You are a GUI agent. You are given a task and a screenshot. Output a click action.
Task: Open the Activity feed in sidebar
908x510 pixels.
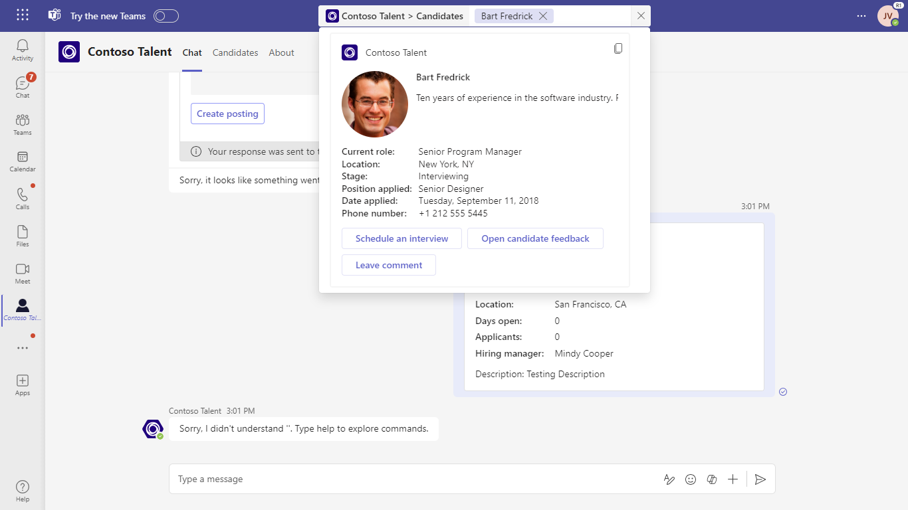[23, 50]
